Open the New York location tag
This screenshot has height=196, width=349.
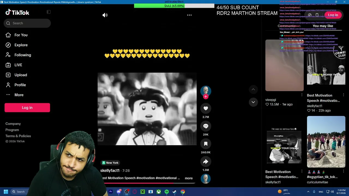[x=110, y=163]
